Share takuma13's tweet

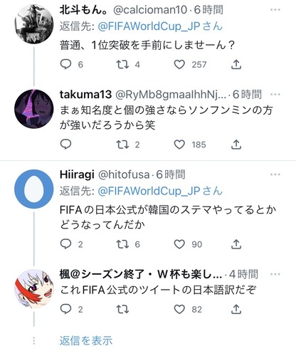tap(236, 145)
